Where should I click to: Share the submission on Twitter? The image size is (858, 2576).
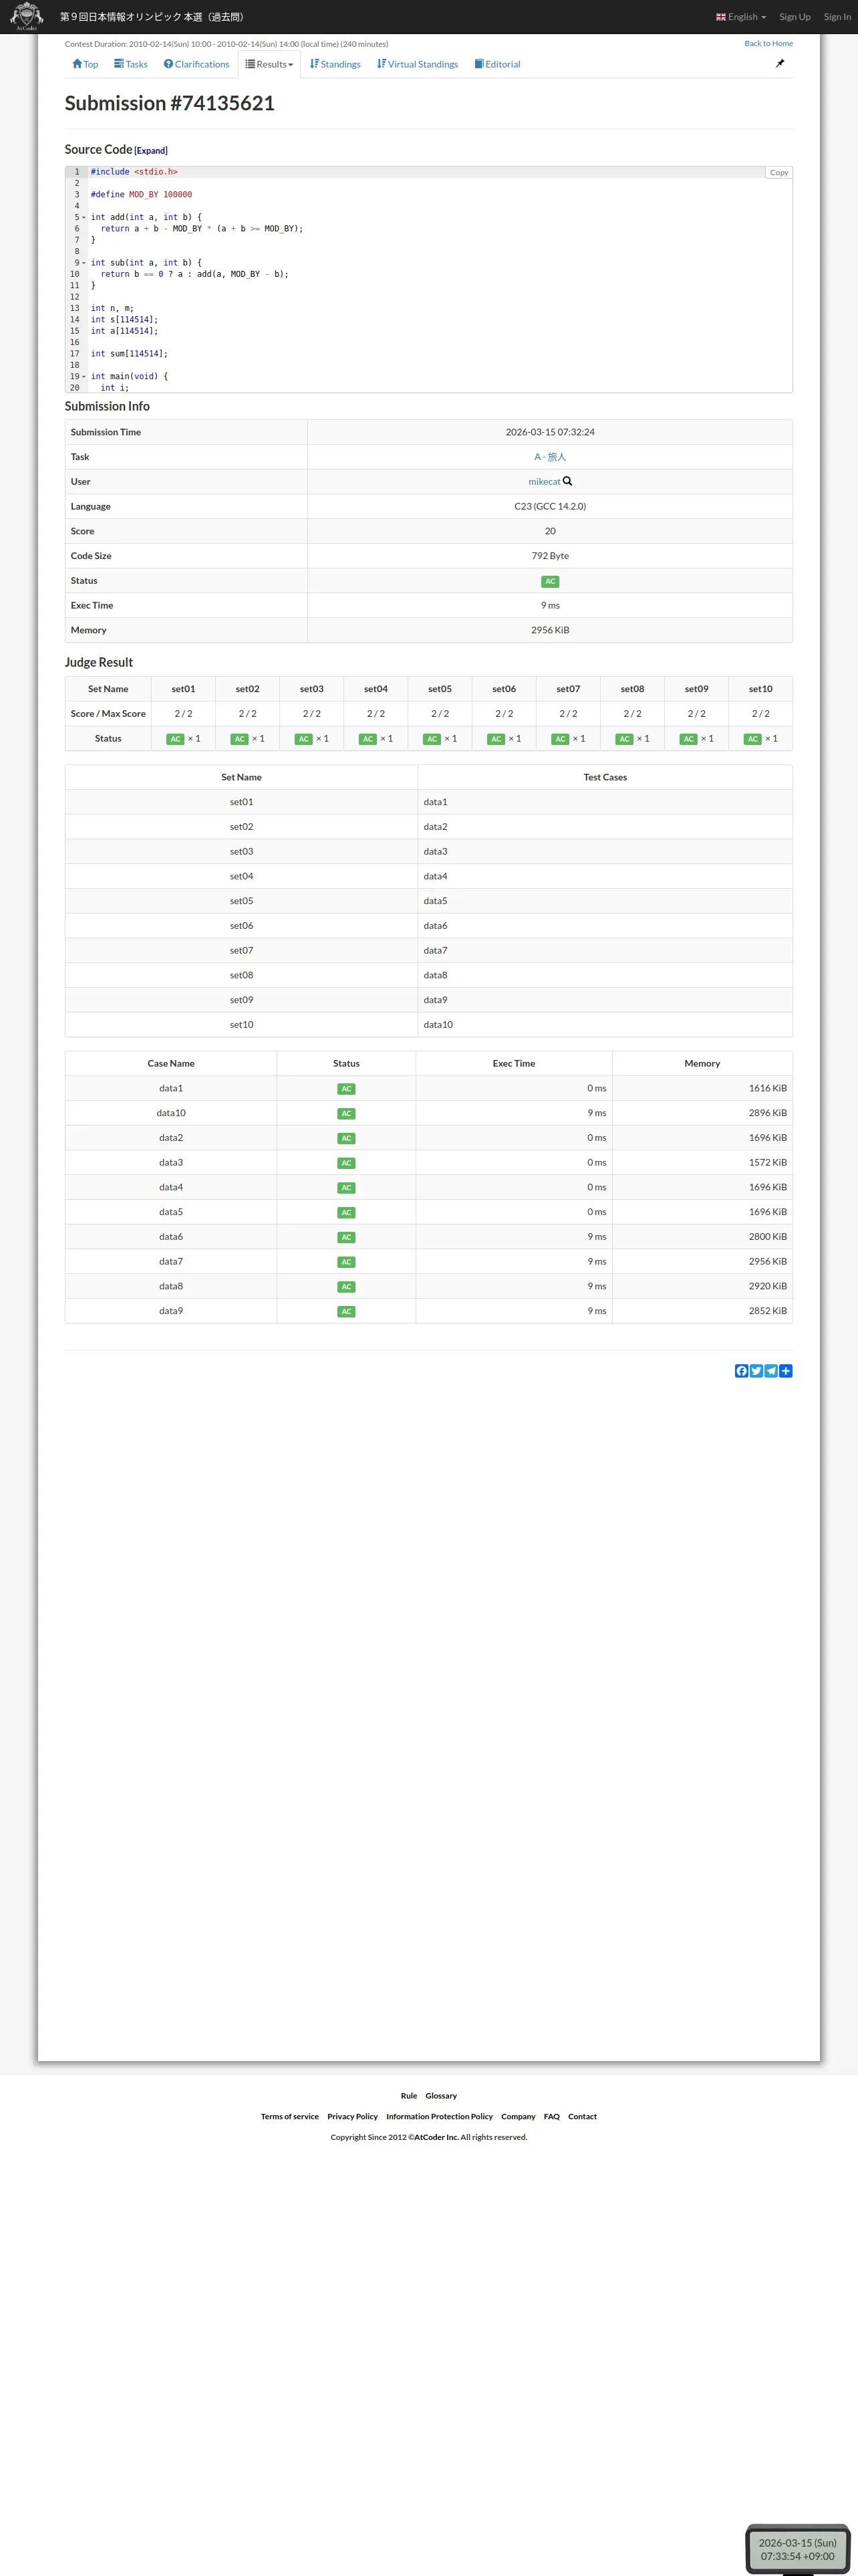(x=756, y=1371)
